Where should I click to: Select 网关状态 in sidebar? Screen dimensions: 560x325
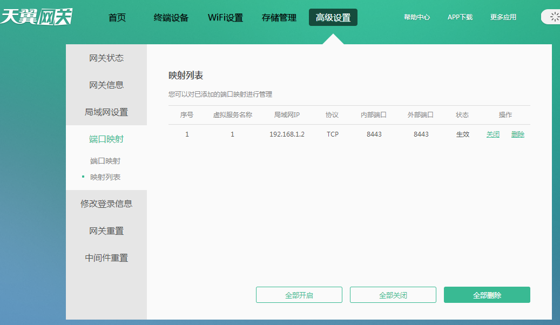[106, 58]
